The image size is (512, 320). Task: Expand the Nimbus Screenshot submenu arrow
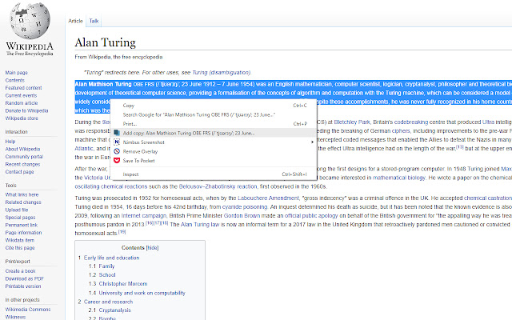tap(311, 142)
